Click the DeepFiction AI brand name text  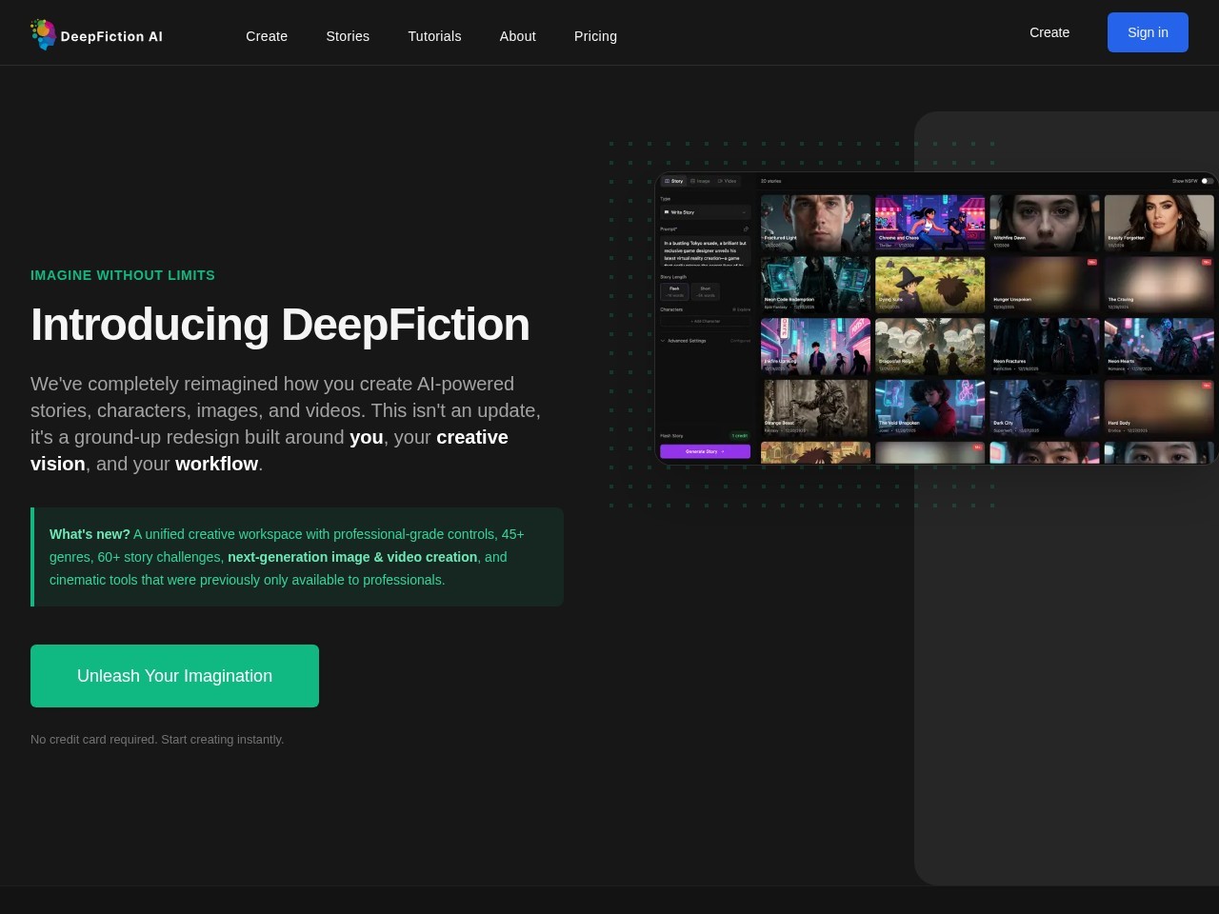tap(111, 36)
